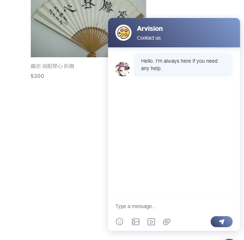Click the $300 price label

point(37,76)
